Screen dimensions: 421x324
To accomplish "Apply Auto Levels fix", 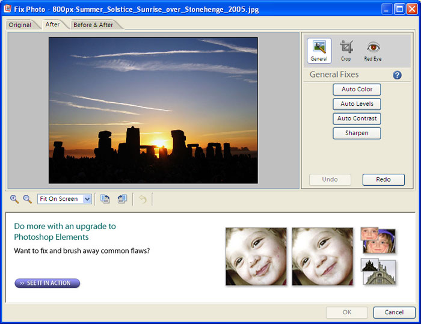I will (x=357, y=104).
